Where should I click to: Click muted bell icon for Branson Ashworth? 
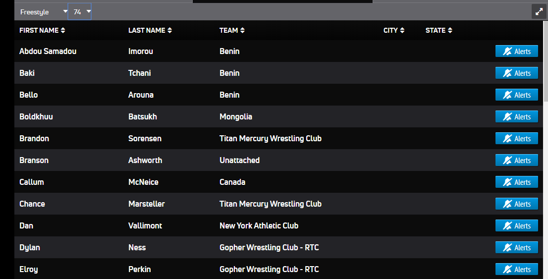pos(507,160)
